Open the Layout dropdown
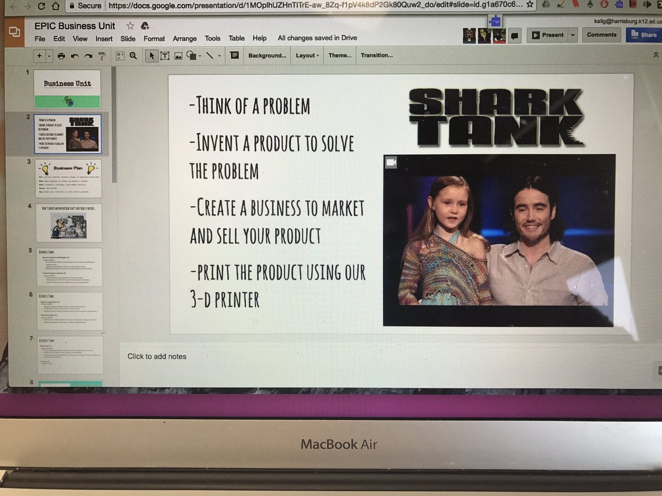This screenshot has width=662, height=496. pyautogui.click(x=307, y=55)
